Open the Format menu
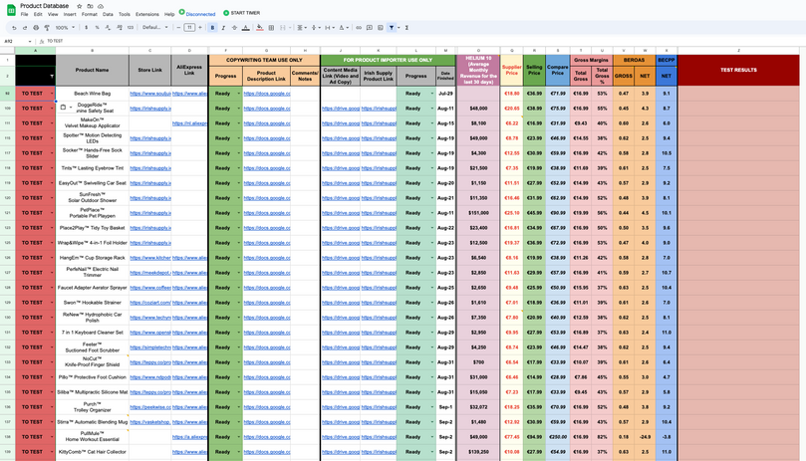This screenshot has height=461, width=806. coord(90,15)
